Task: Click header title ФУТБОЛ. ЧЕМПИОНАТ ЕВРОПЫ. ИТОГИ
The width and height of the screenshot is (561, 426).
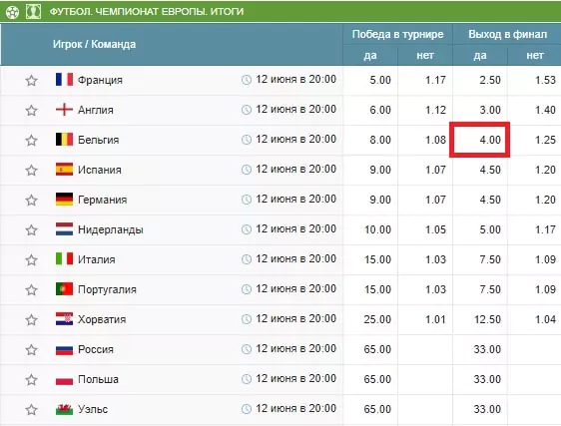Action: click(147, 12)
